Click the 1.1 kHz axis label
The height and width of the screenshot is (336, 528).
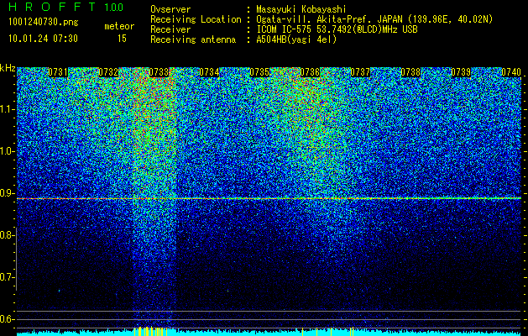tap(7, 109)
